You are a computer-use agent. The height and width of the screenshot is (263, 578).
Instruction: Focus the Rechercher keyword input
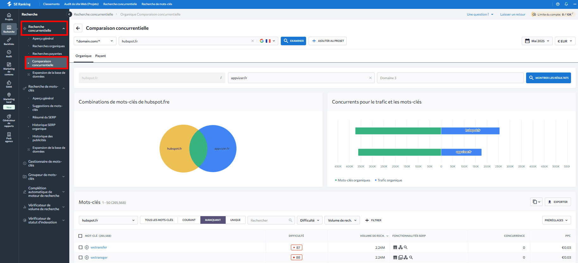click(x=271, y=220)
